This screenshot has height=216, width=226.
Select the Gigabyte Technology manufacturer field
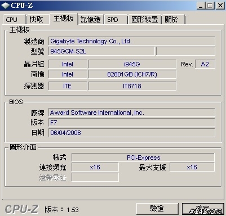[132, 41]
